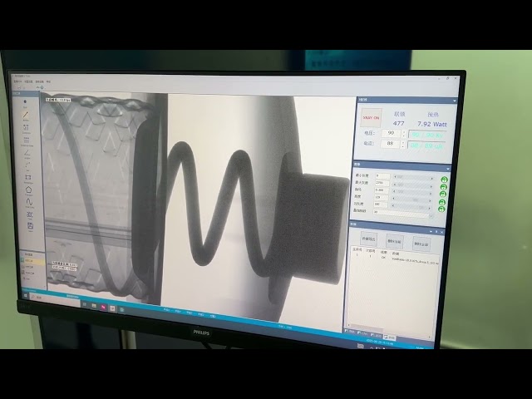532x399 pixels.
Task: Click the middle delete button in results panel
Action: coord(394,242)
